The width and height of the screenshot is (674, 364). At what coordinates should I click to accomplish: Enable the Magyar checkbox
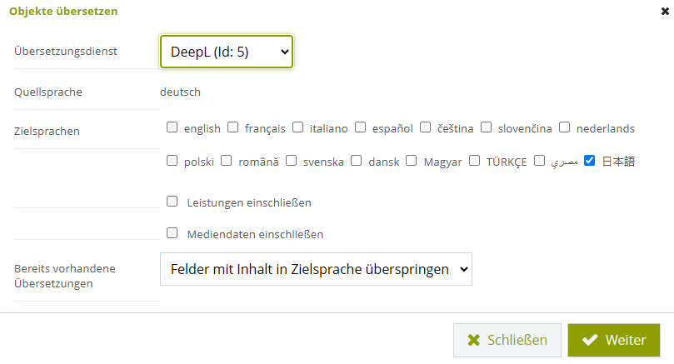(x=412, y=160)
